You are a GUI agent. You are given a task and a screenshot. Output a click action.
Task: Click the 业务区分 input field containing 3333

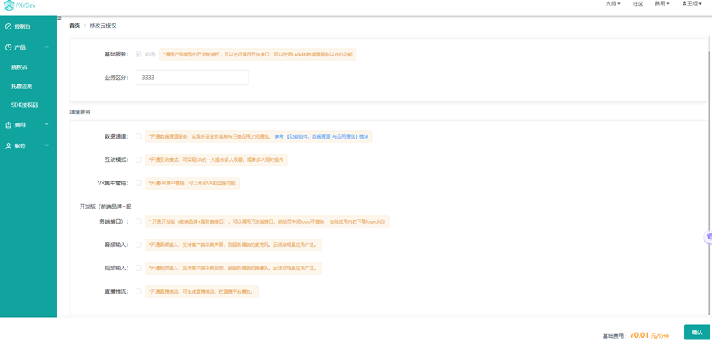click(x=192, y=78)
